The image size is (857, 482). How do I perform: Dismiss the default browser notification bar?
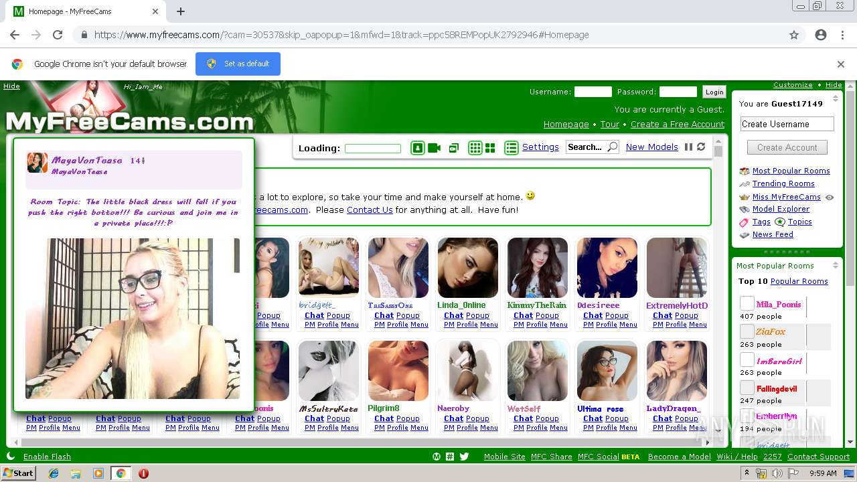point(841,64)
